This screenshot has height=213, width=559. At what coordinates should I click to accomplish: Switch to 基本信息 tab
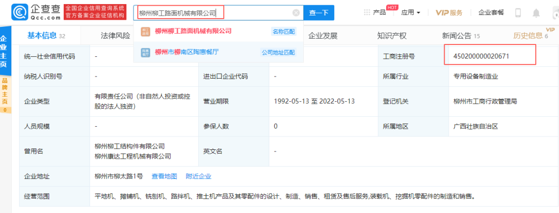(47, 36)
